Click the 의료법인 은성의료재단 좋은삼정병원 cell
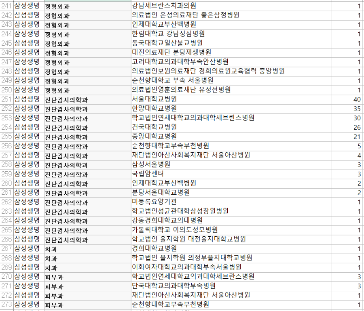Image resolution: width=364 pixels, height=311 pixels. click(231, 15)
